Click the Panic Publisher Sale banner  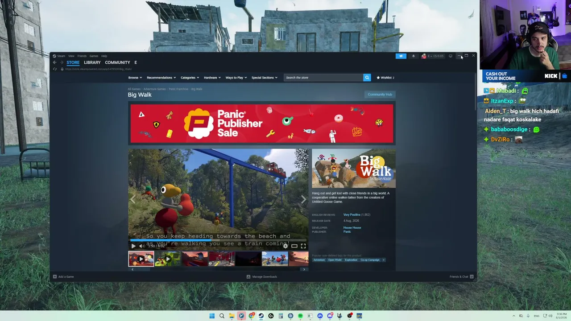tap(262, 124)
